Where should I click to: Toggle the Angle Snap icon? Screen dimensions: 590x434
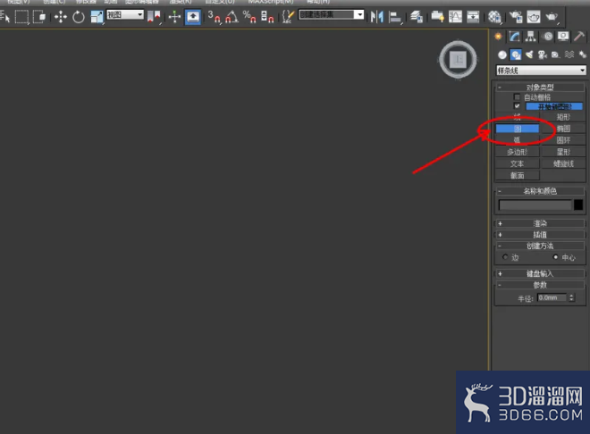(232, 17)
